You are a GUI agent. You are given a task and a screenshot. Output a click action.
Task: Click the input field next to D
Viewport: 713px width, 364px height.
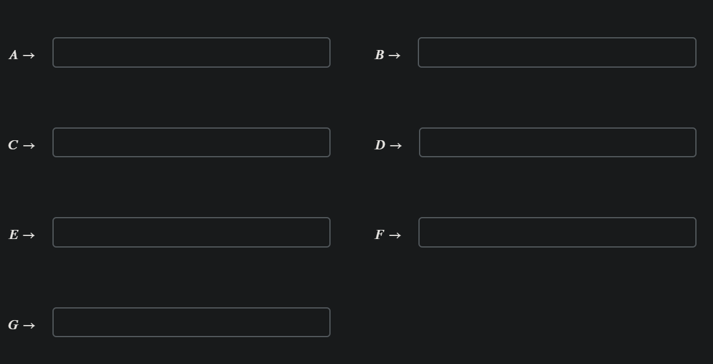[556, 142]
